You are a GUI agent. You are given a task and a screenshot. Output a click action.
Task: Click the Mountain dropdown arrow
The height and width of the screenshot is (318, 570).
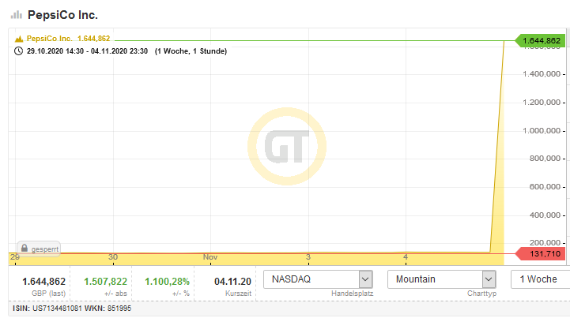coord(489,279)
